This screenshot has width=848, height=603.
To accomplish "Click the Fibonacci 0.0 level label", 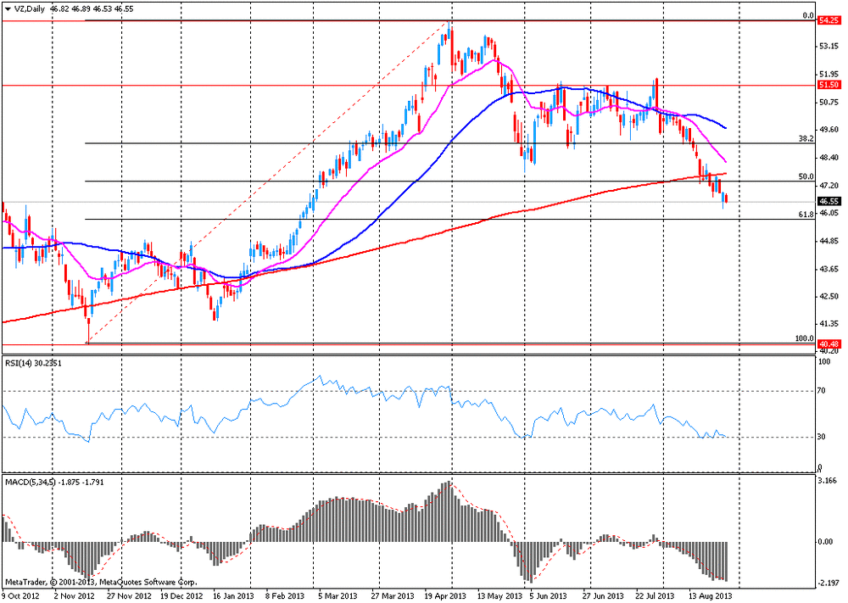I will point(808,16).
